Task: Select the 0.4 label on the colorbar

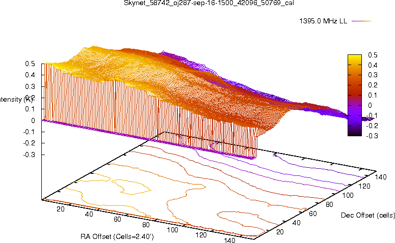Action: [373, 65]
